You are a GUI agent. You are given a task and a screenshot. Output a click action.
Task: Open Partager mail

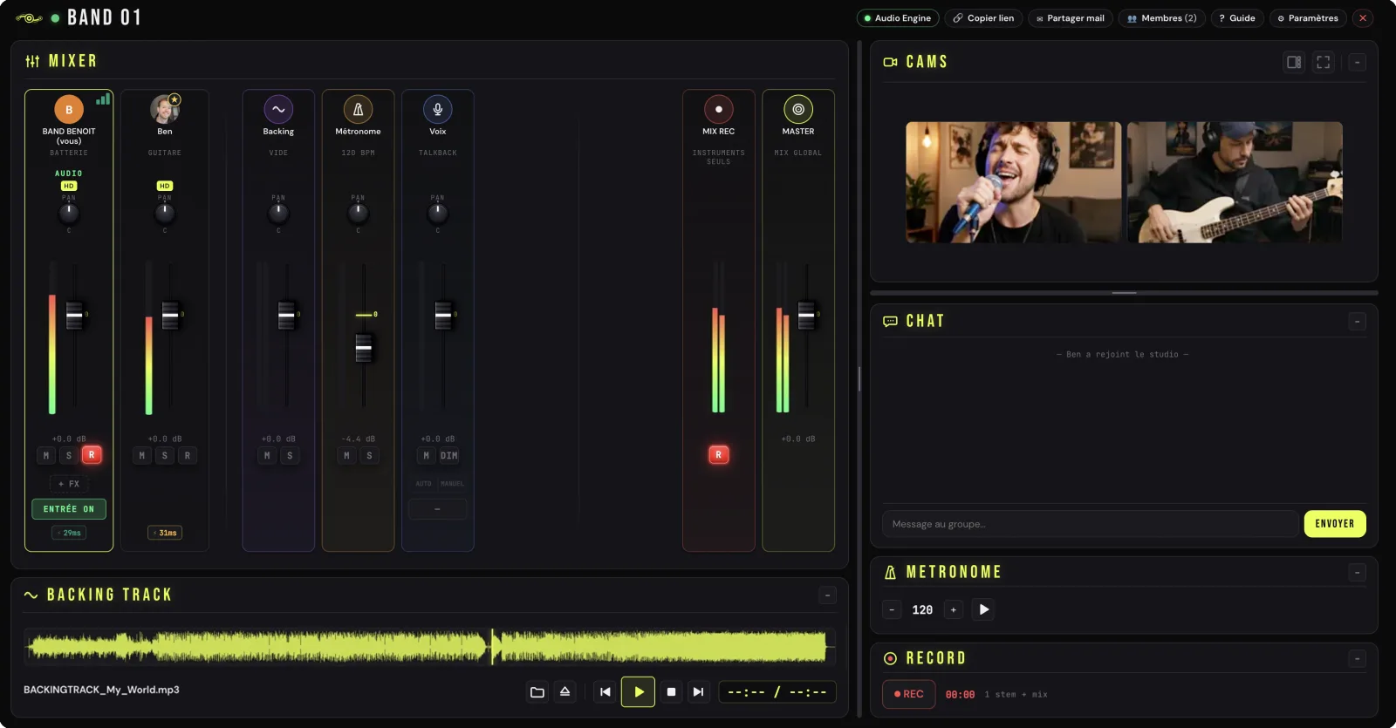pyautogui.click(x=1070, y=17)
